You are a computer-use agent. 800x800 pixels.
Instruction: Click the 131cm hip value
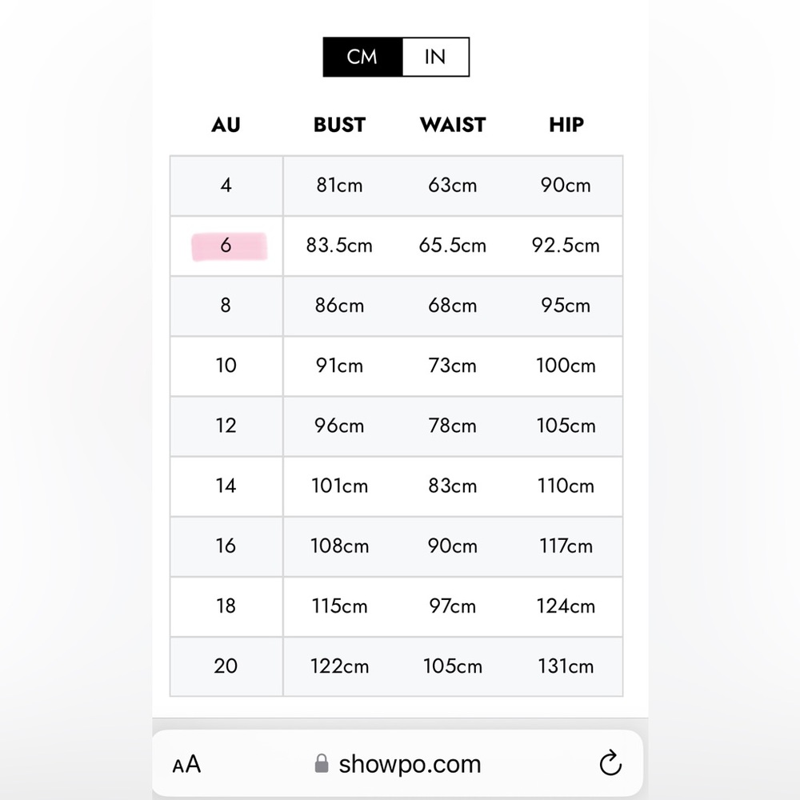566,666
